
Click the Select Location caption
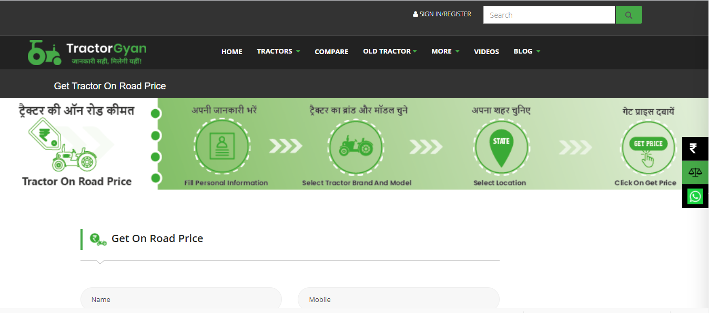tap(500, 183)
